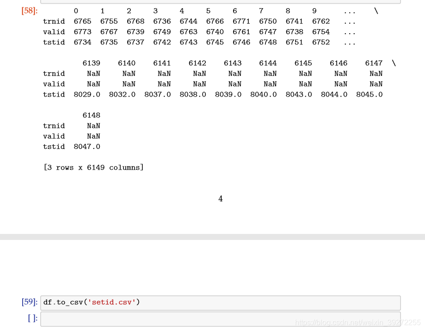
Task: Select tstid value 8032.0
Action: (x=122, y=94)
